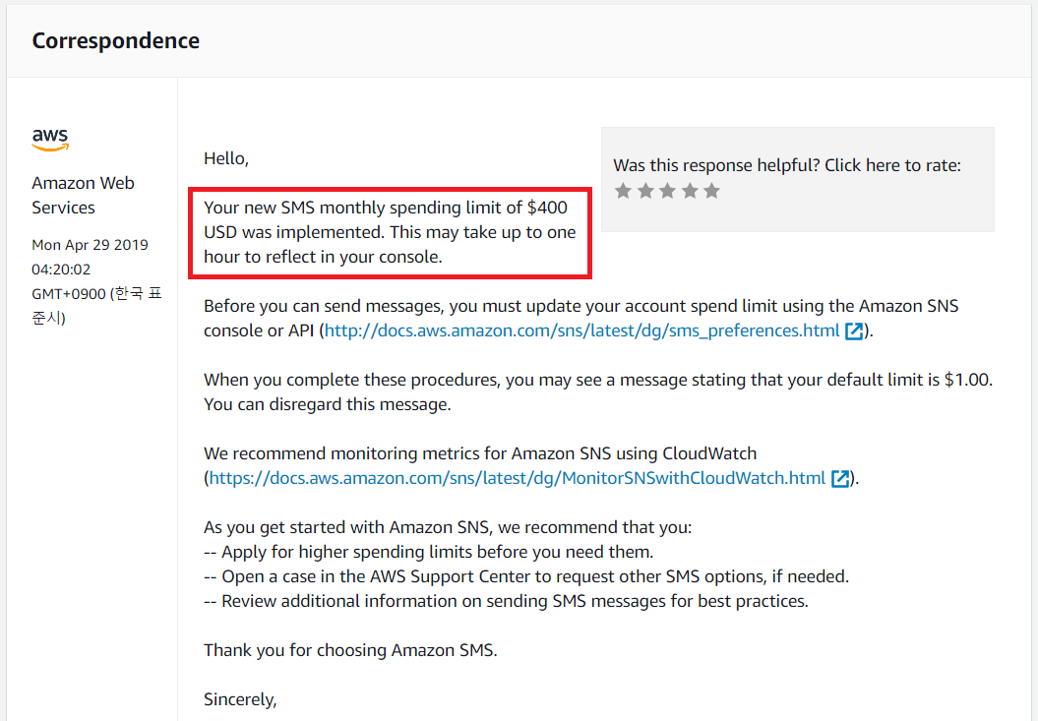Click the 'Was this response helpful?' text

click(x=786, y=165)
